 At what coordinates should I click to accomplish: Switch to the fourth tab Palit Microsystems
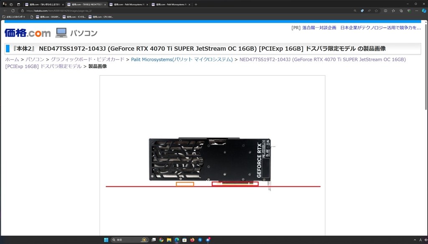[x=171, y=5]
